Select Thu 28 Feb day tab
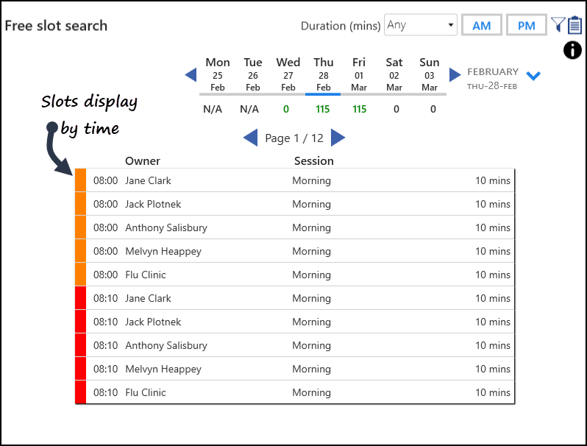This screenshot has width=587, height=446. [x=323, y=74]
